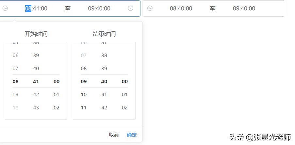Click the 08:41:00 start time input
The width and height of the screenshot is (295, 145).
[x=36, y=8]
